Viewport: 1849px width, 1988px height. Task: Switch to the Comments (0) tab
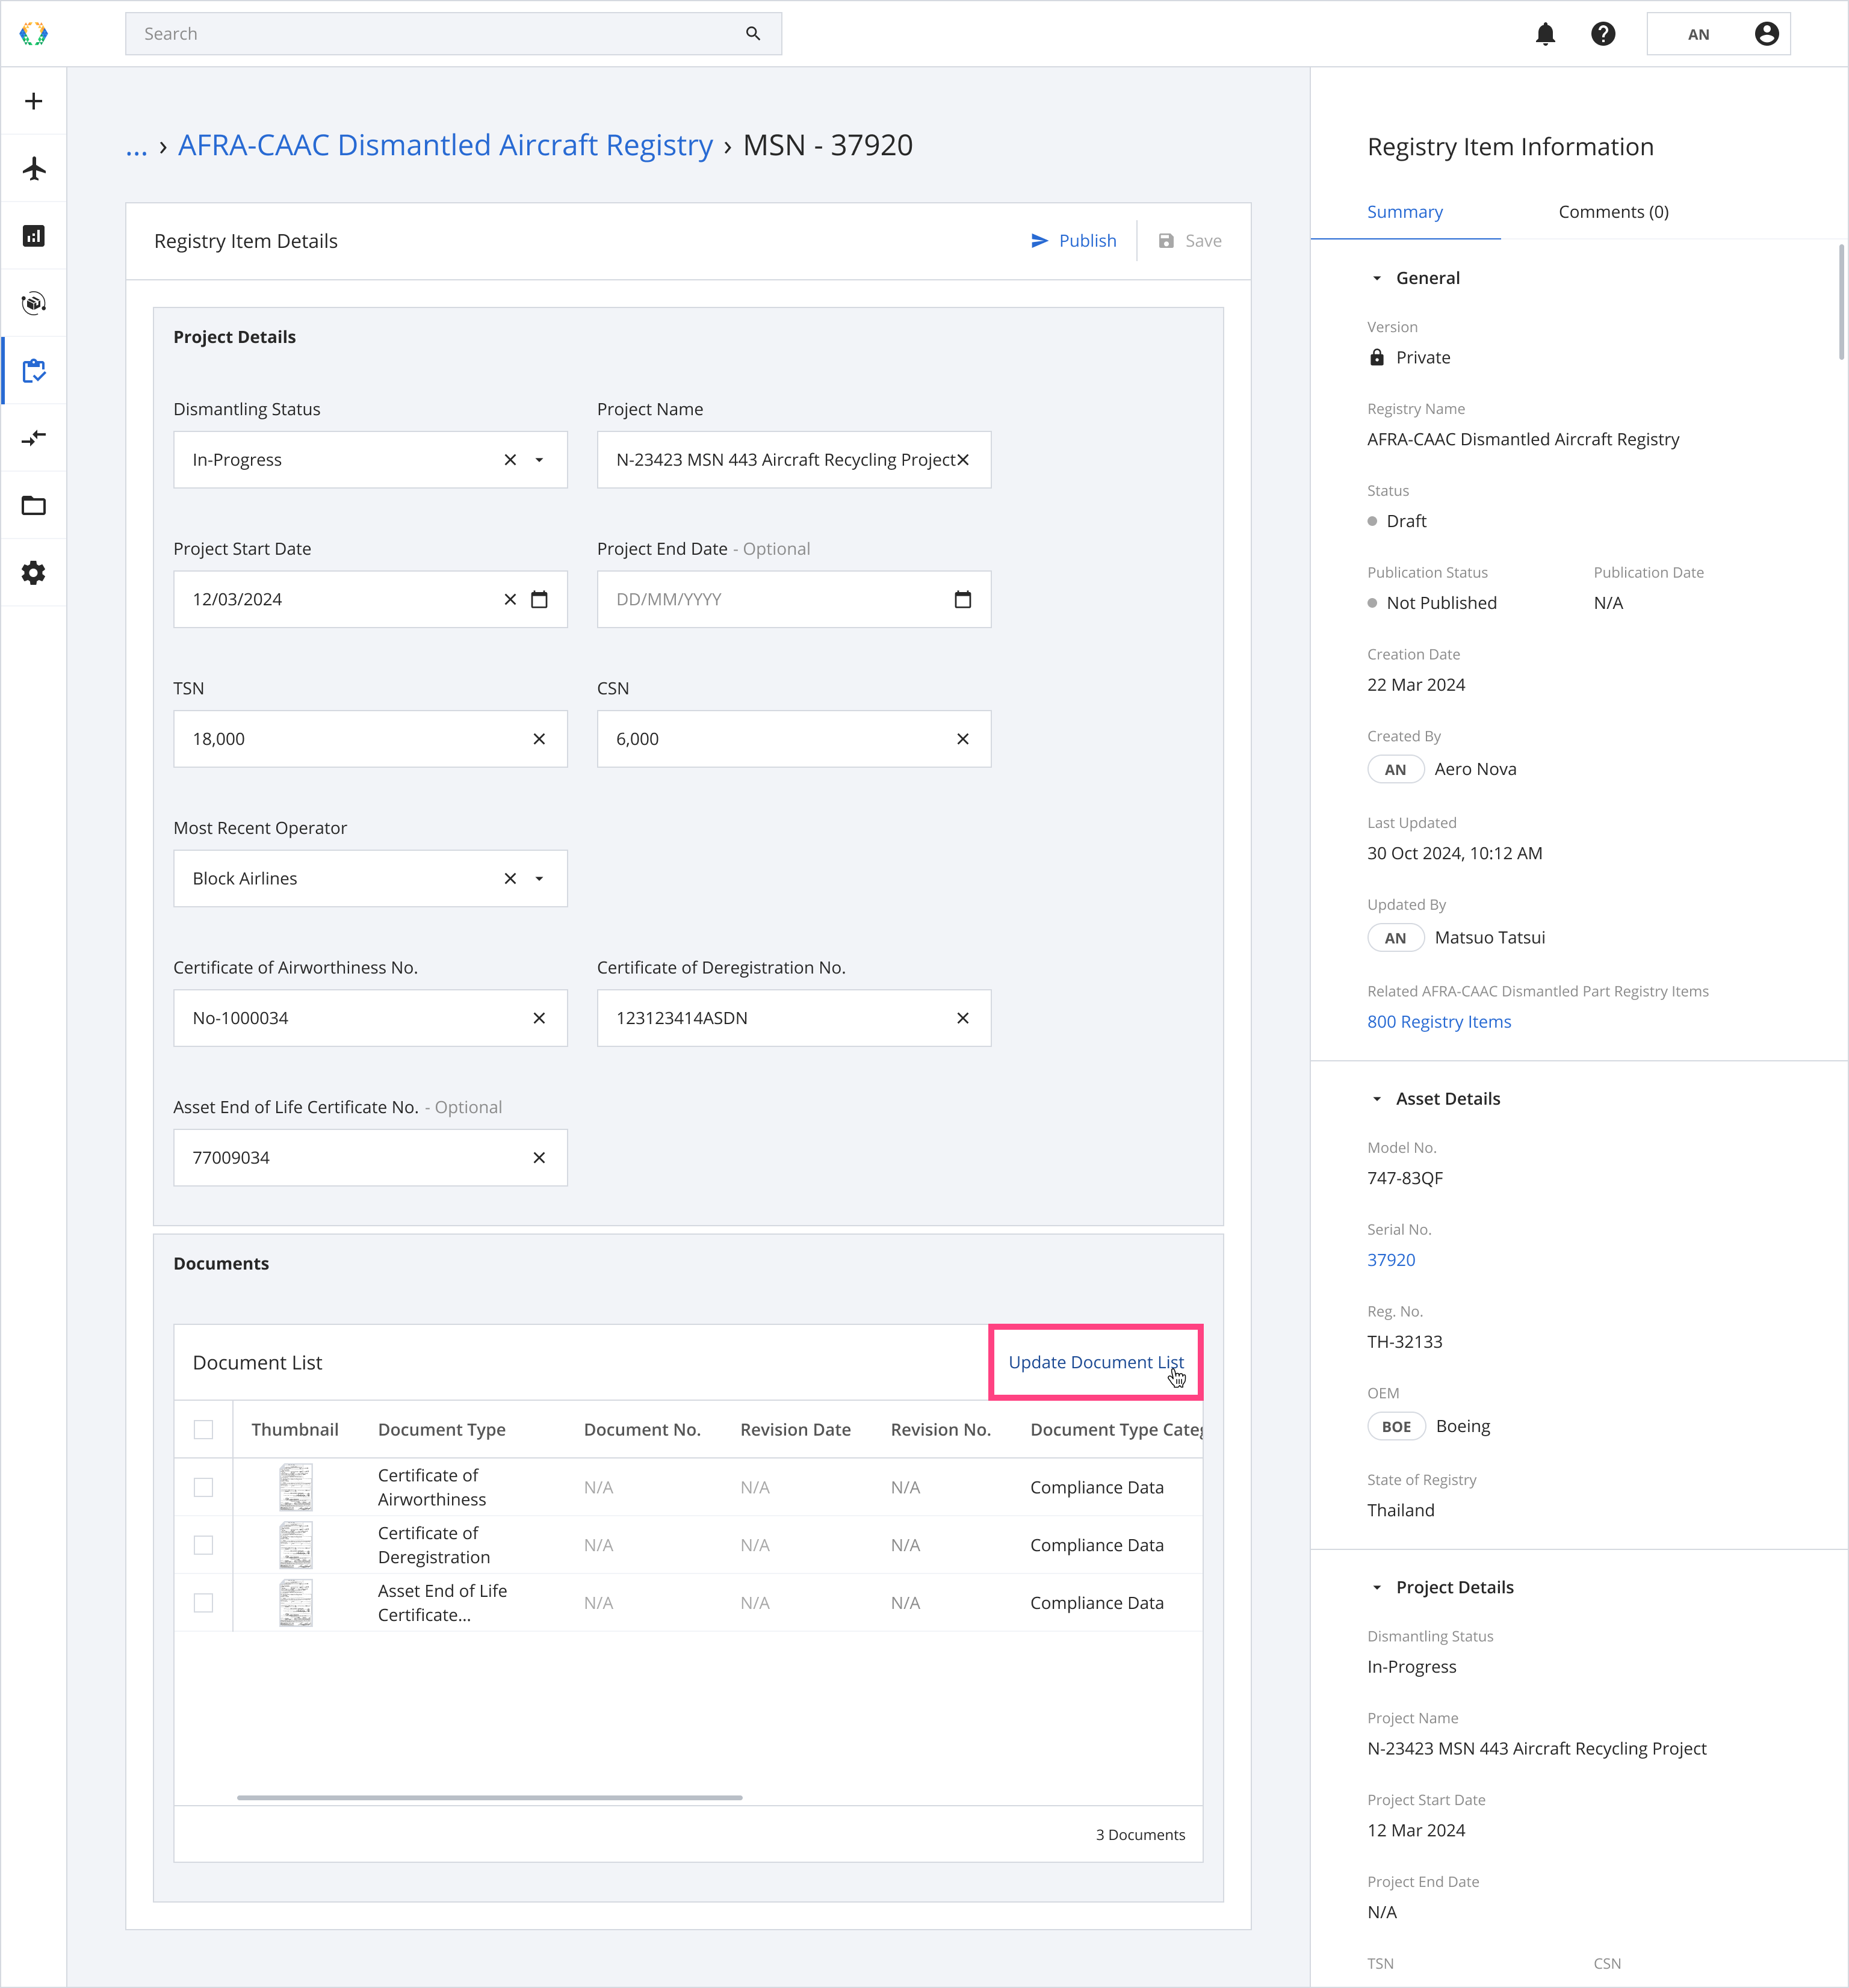point(1613,212)
